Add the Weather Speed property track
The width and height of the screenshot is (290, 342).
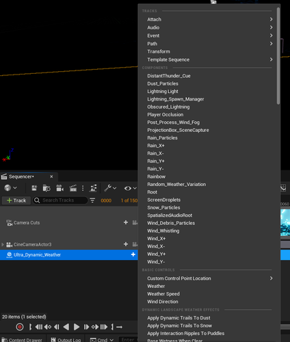point(209,293)
